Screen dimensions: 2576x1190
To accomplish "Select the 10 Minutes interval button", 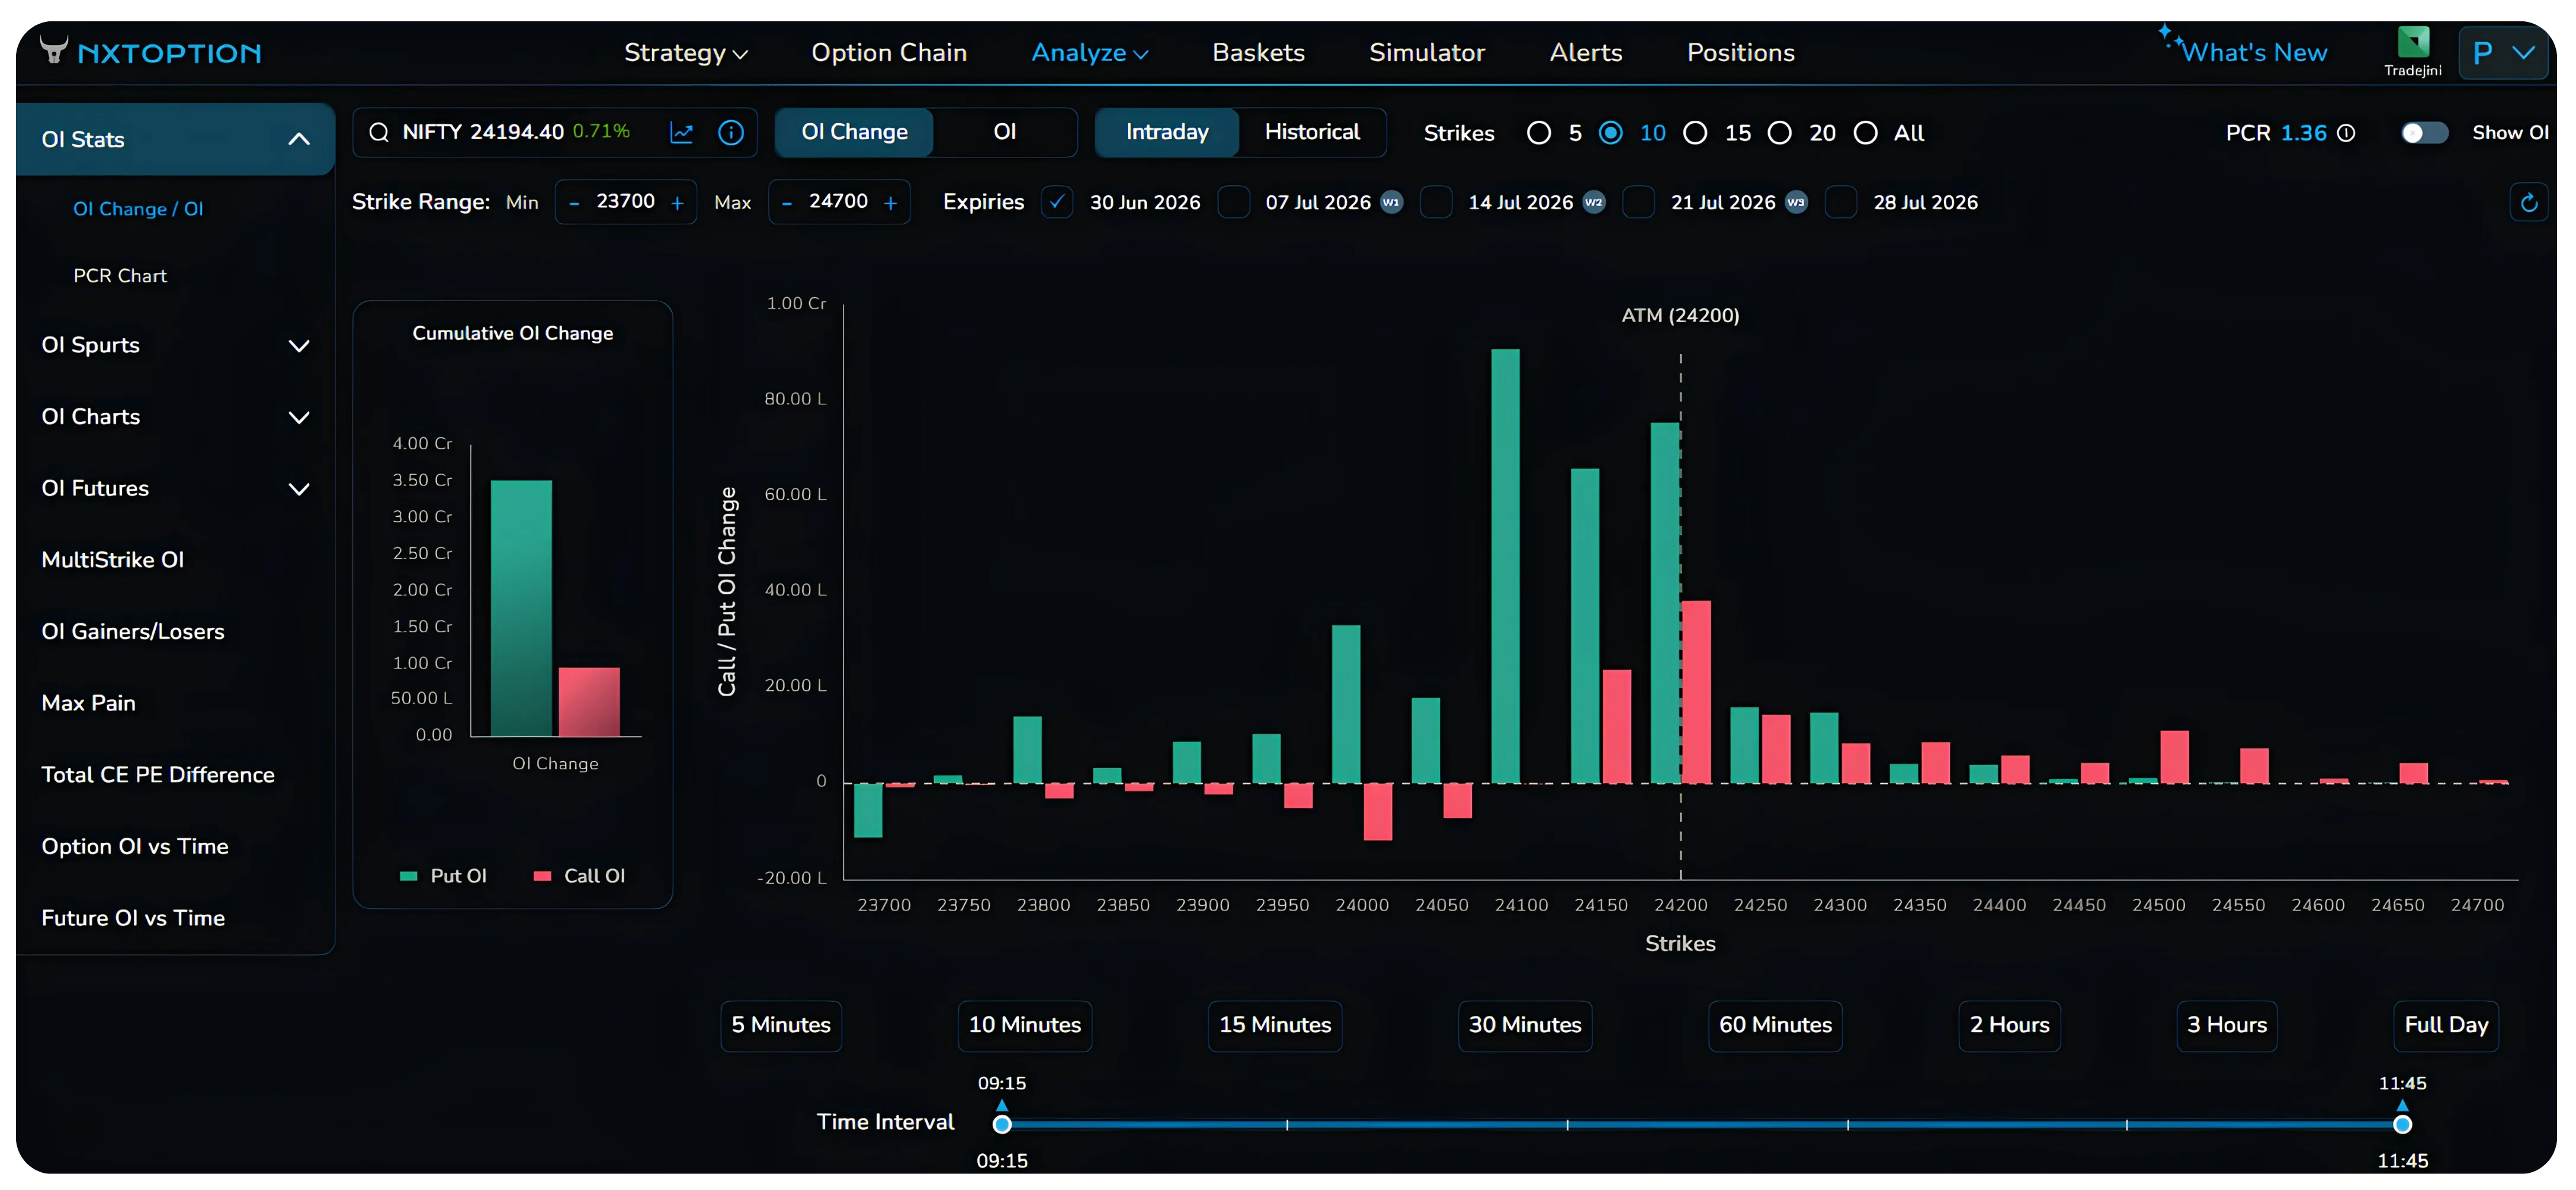I will tap(1025, 1026).
